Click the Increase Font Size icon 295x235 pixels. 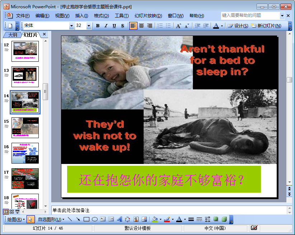click(178, 26)
